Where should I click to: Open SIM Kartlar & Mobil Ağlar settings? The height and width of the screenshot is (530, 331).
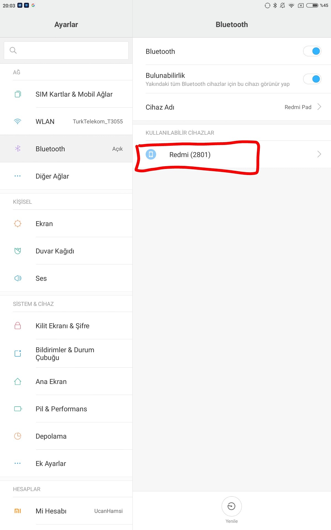pos(66,94)
